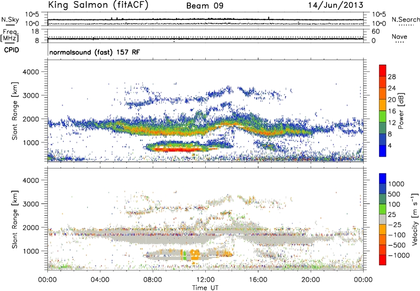Click the red high-power echo patch near 700 km
Screen dimensions: 420x291
click(177, 149)
